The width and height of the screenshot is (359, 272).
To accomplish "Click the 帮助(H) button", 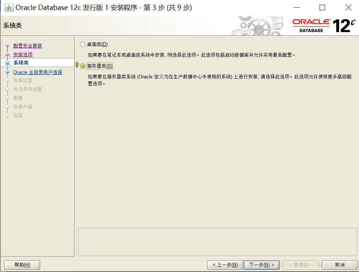I will pyautogui.click(x=22, y=265).
